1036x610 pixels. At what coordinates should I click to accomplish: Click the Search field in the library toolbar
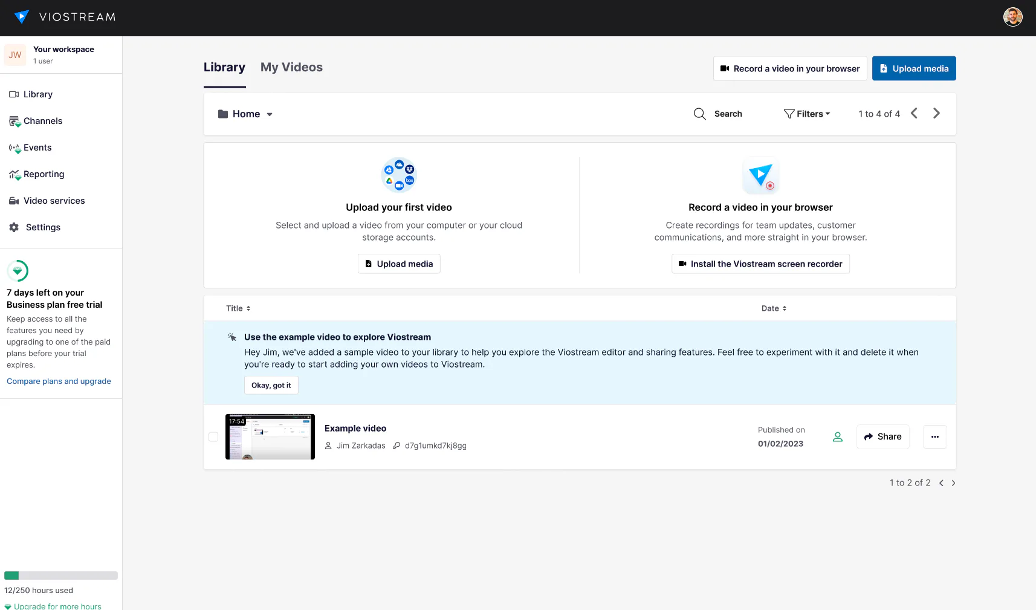[x=728, y=114]
